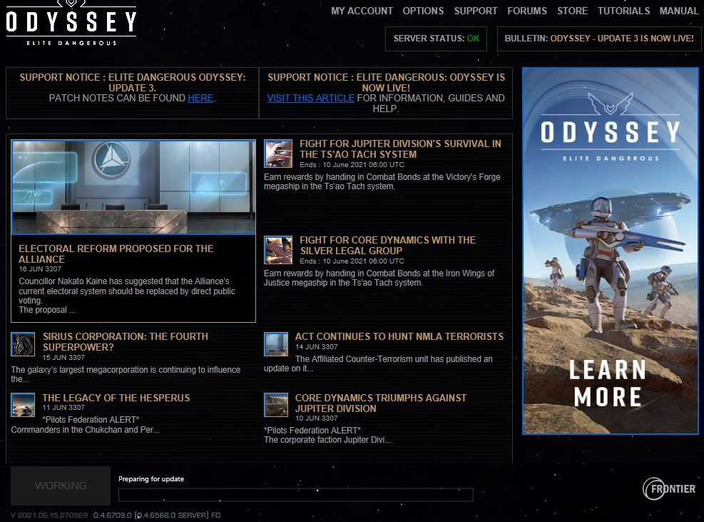Open the Odyssey Update 3 bulletin
The height and width of the screenshot is (522, 704).
point(599,39)
